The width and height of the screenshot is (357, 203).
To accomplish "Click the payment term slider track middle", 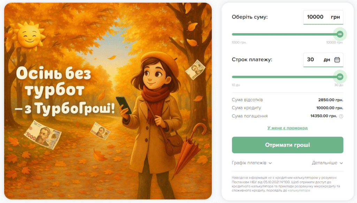I will [x=286, y=77].
